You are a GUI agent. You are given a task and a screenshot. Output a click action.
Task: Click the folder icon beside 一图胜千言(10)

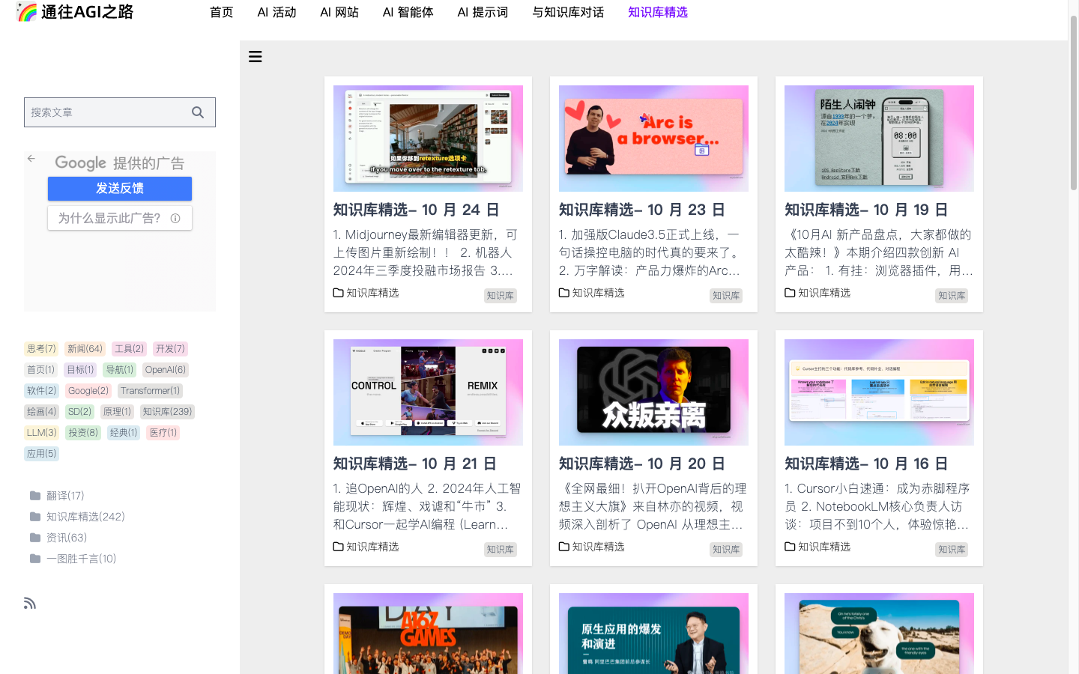pyautogui.click(x=35, y=559)
